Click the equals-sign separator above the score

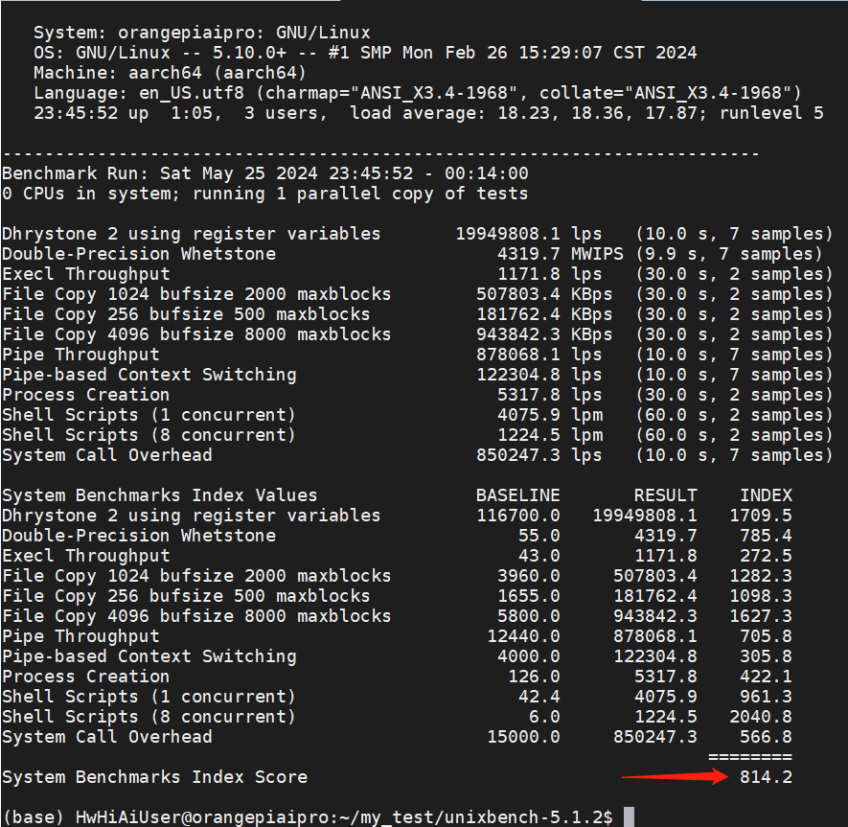(750, 757)
